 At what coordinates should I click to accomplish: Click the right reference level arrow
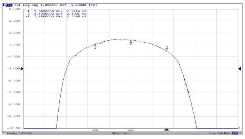click(x=240, y=69)
